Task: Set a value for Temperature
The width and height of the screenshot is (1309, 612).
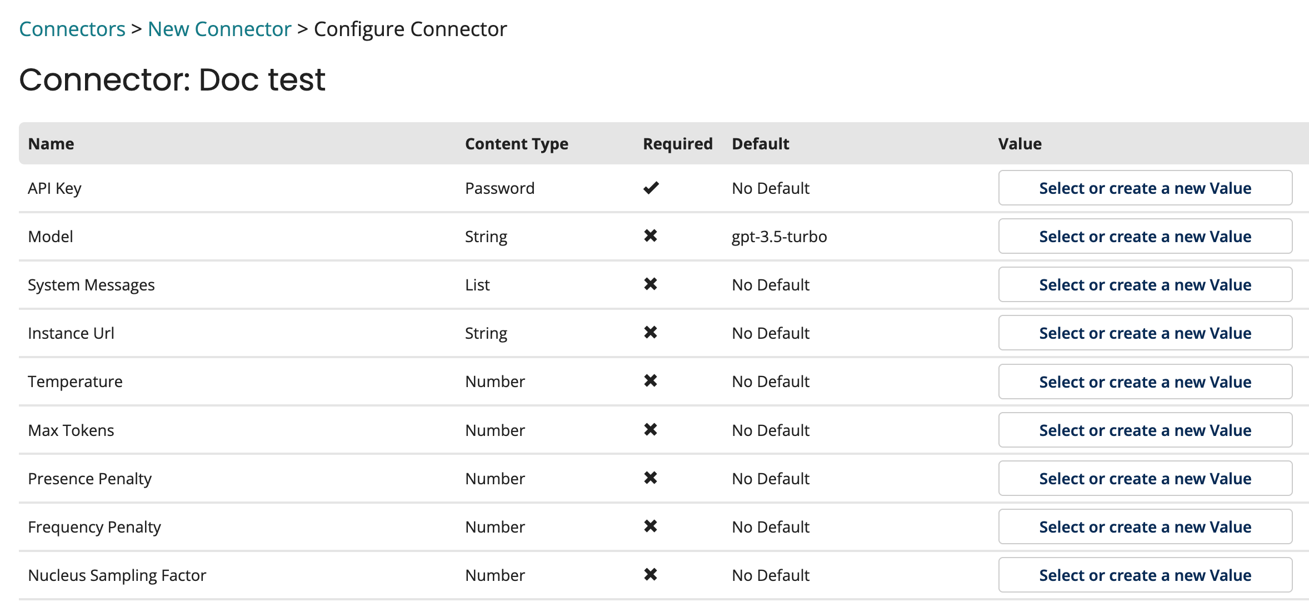Action: pyautogui.click(x=1145, y=382)
